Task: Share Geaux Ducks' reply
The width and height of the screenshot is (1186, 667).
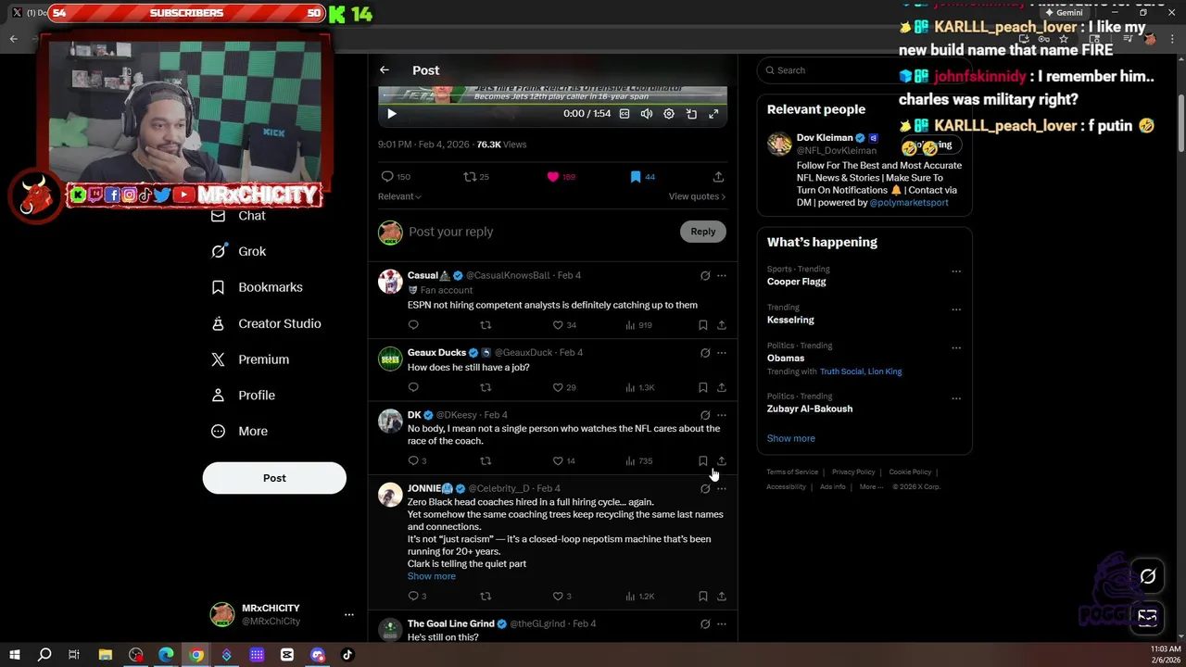Action: (722, 387)
